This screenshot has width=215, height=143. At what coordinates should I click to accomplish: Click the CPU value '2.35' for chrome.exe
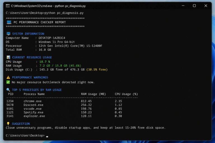pyautogui.click(x=118, y=101)
